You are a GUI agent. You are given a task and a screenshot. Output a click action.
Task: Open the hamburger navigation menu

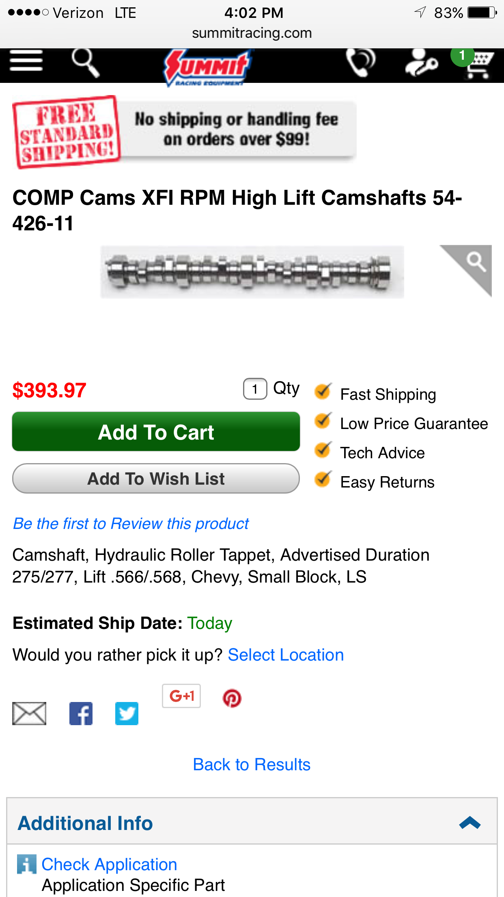click(x=26, y=61)
